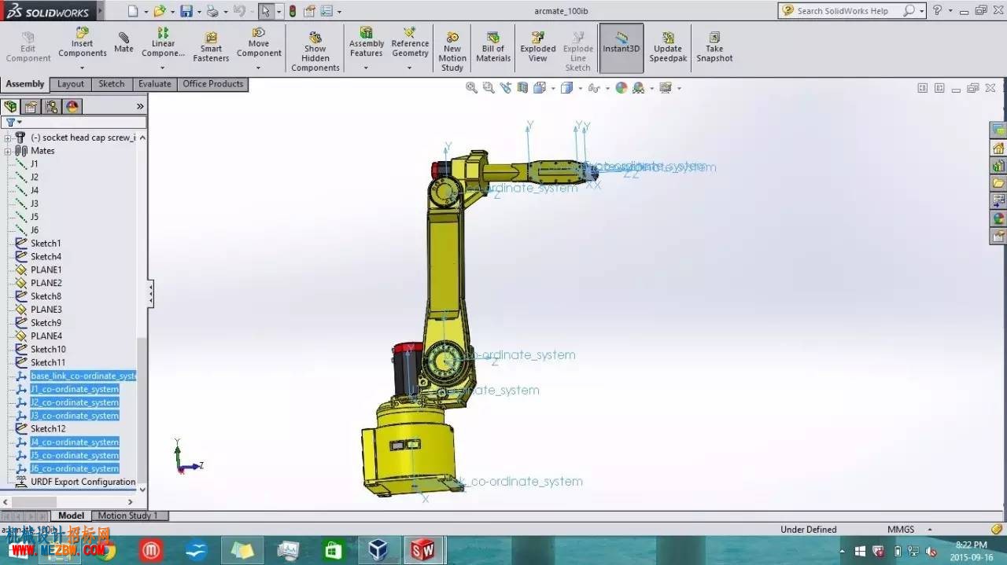Open dropdown arrow beside New document

[x=146, y=12]
